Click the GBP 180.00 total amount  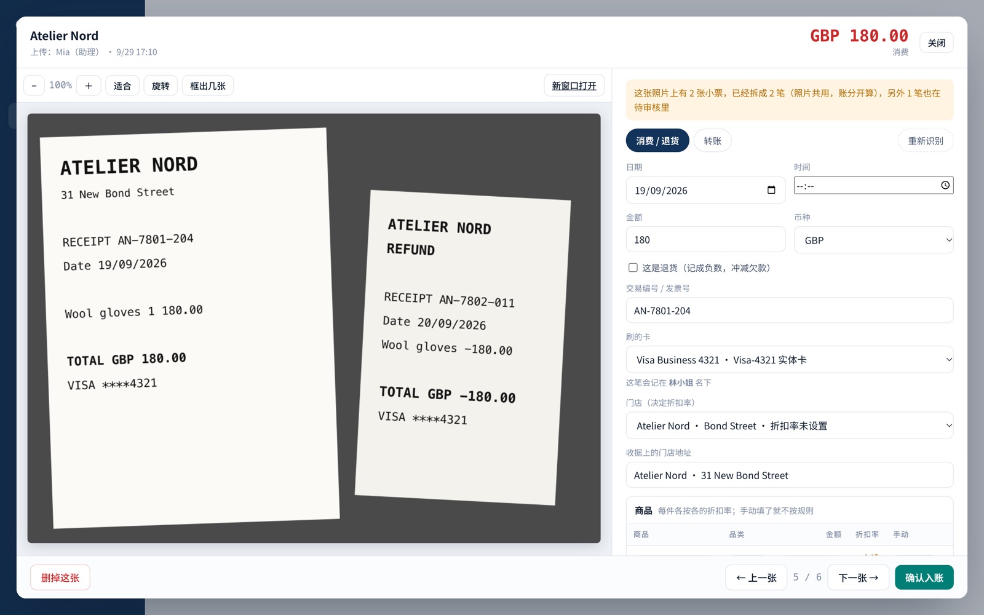pyautogui.click(x=859, y=36)
